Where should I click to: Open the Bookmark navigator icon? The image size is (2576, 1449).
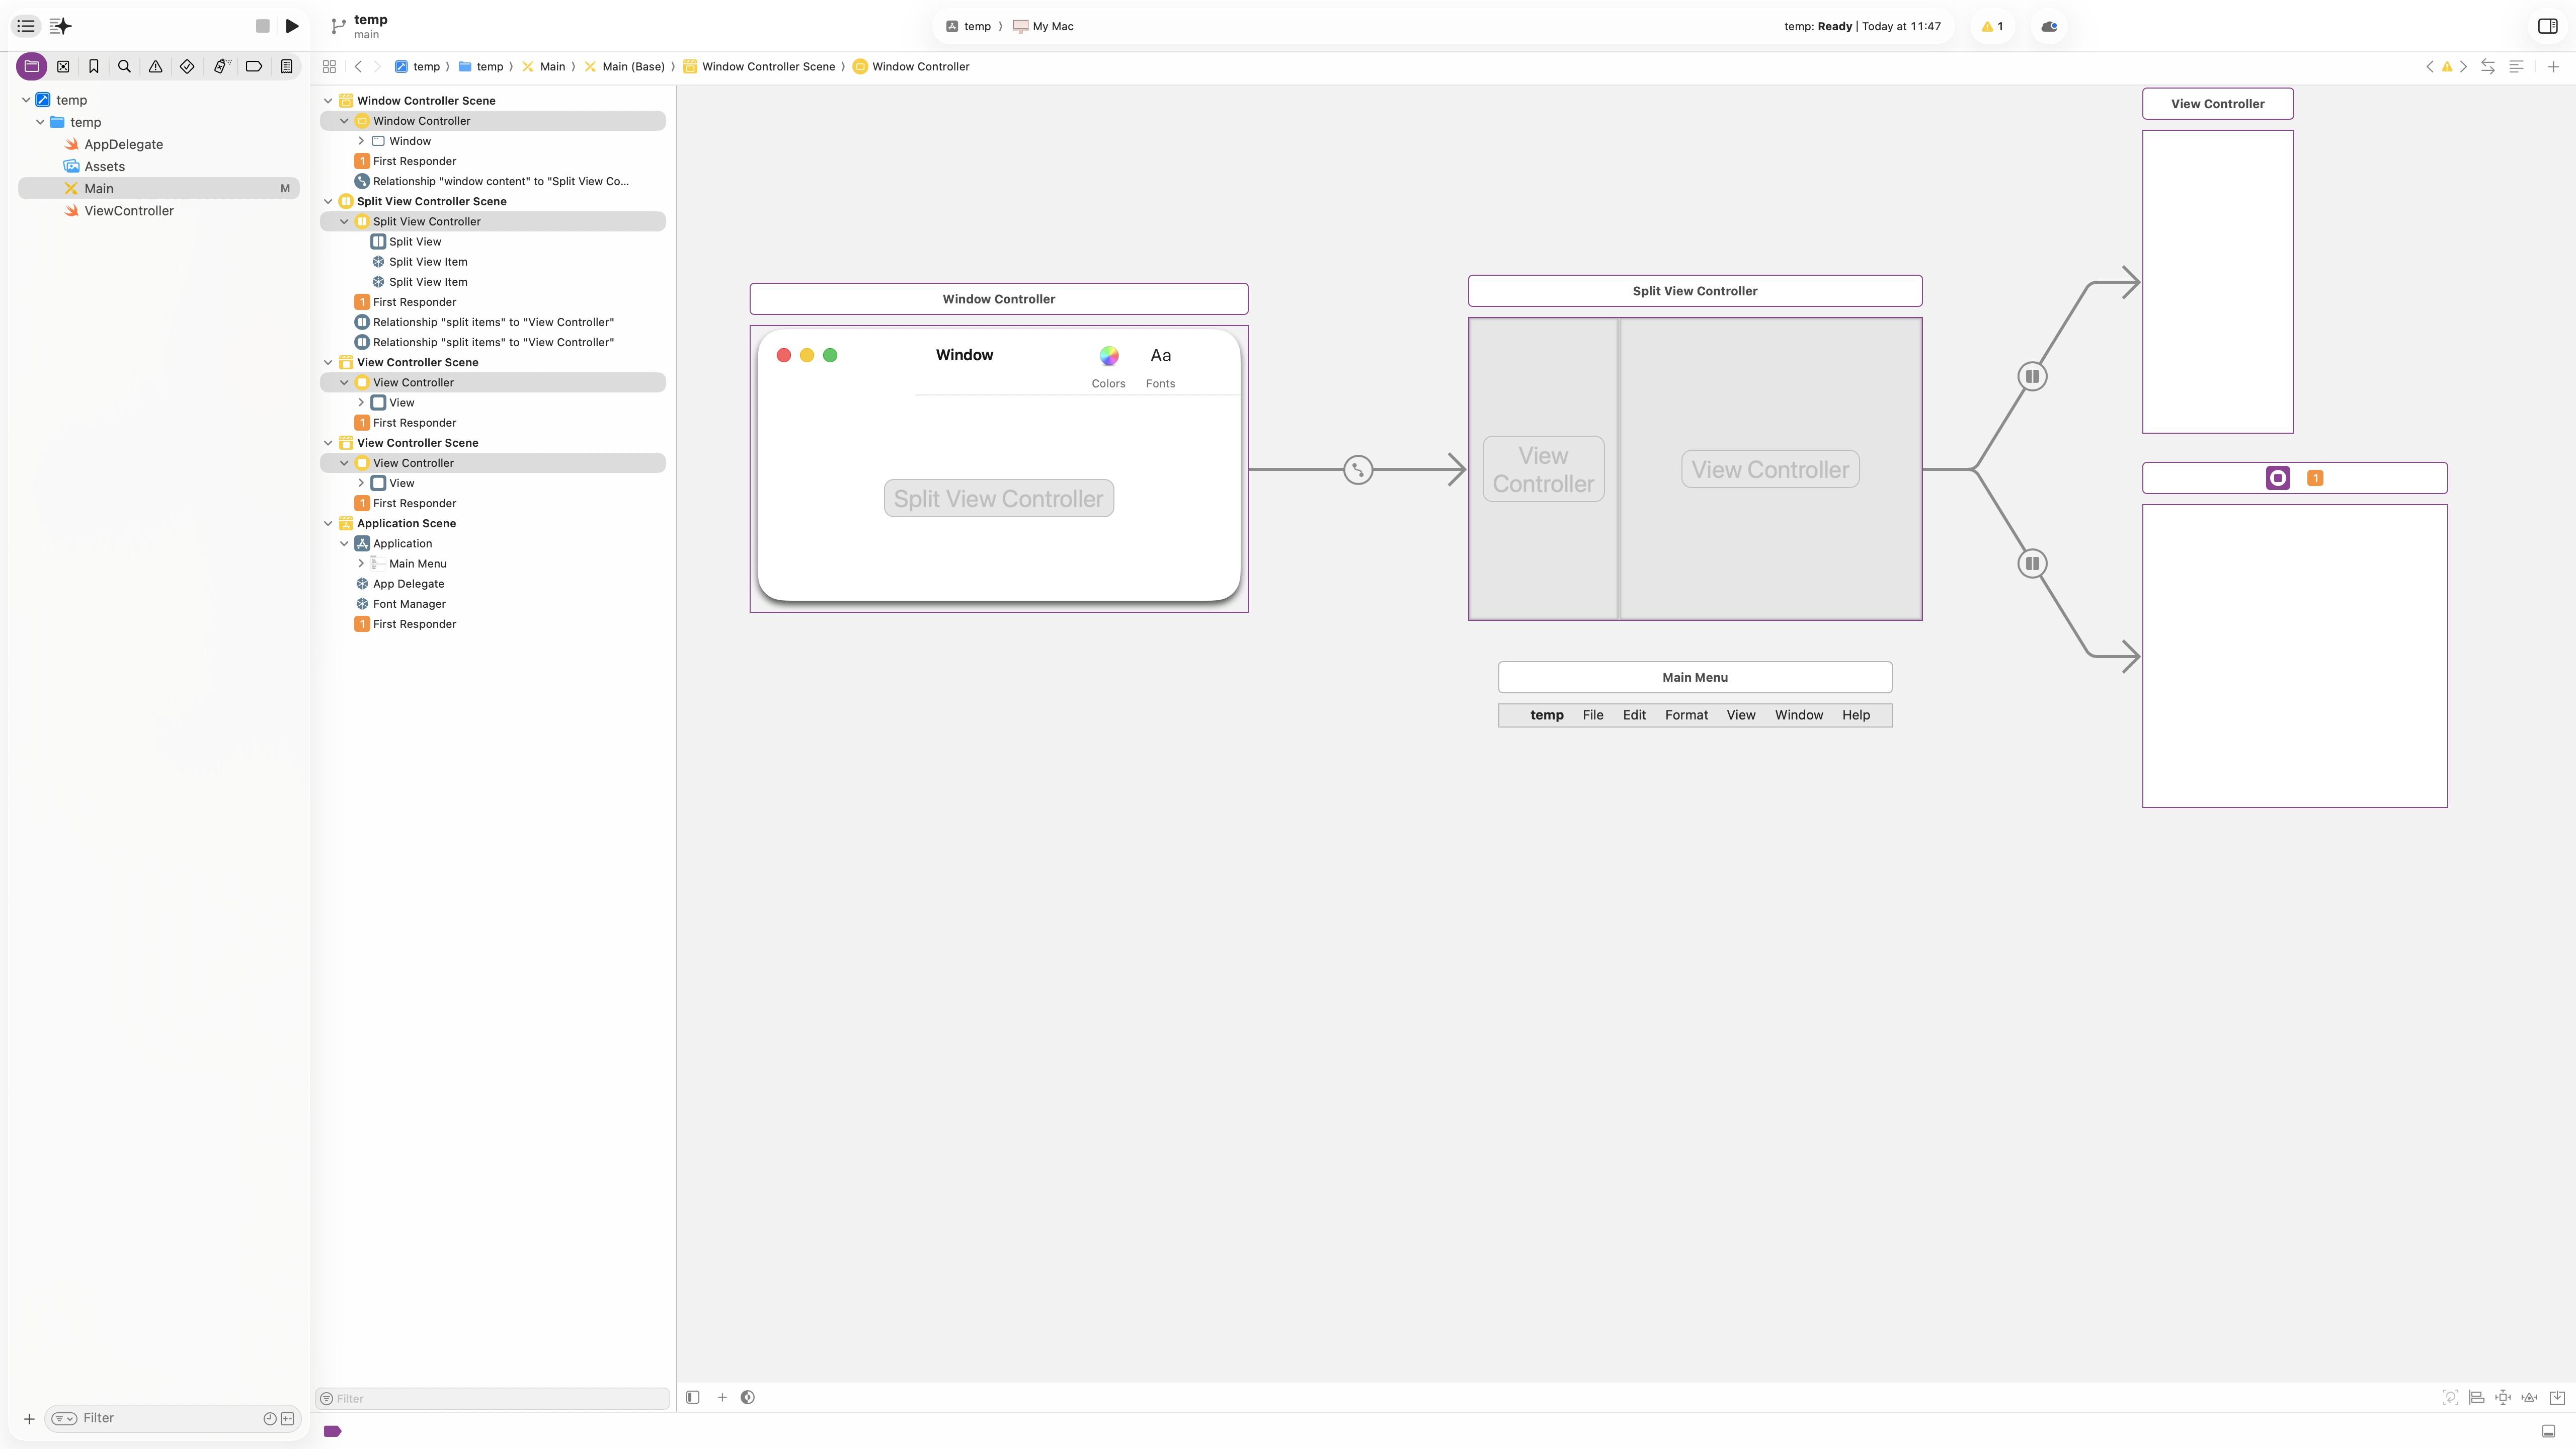[x=93, y=66]
